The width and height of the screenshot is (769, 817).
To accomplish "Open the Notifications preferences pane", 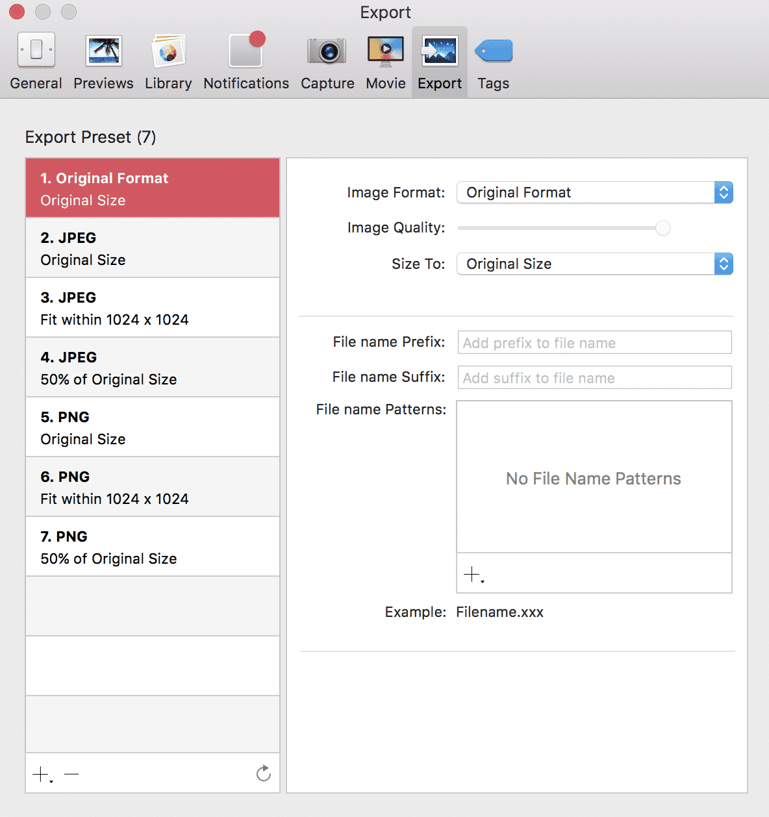I will pos(246,62).
